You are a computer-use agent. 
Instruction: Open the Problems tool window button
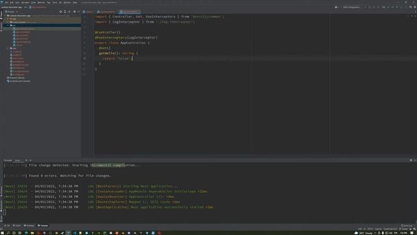coord(29,226)
